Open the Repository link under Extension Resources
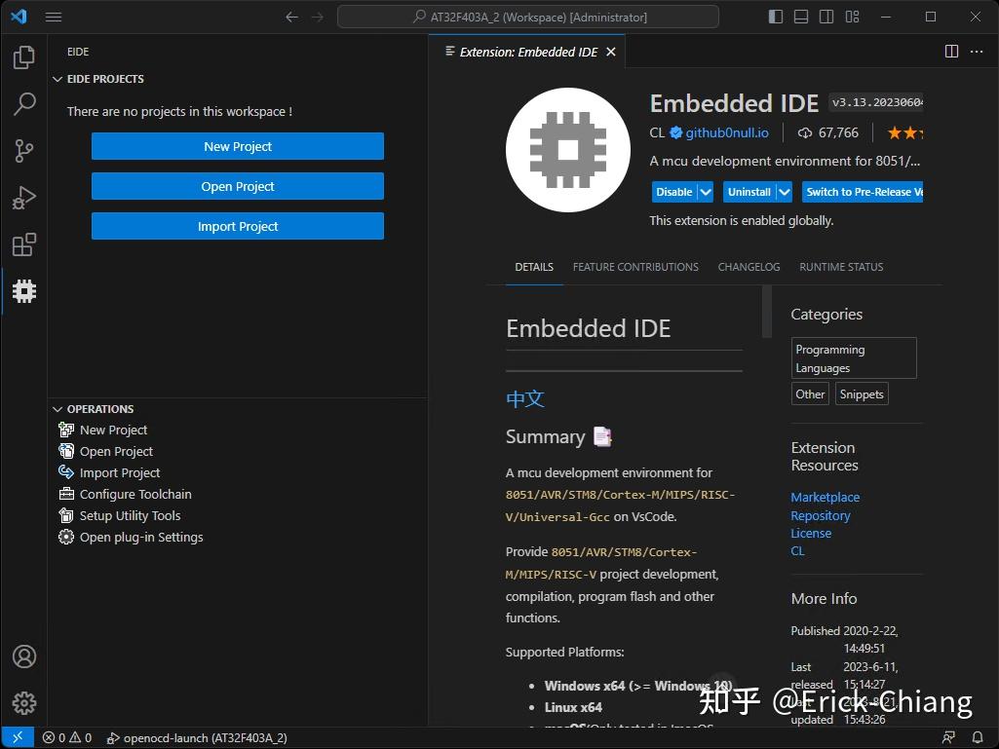Image resolution: width=999 pixels, height=749 pixels. pos(820,515)
